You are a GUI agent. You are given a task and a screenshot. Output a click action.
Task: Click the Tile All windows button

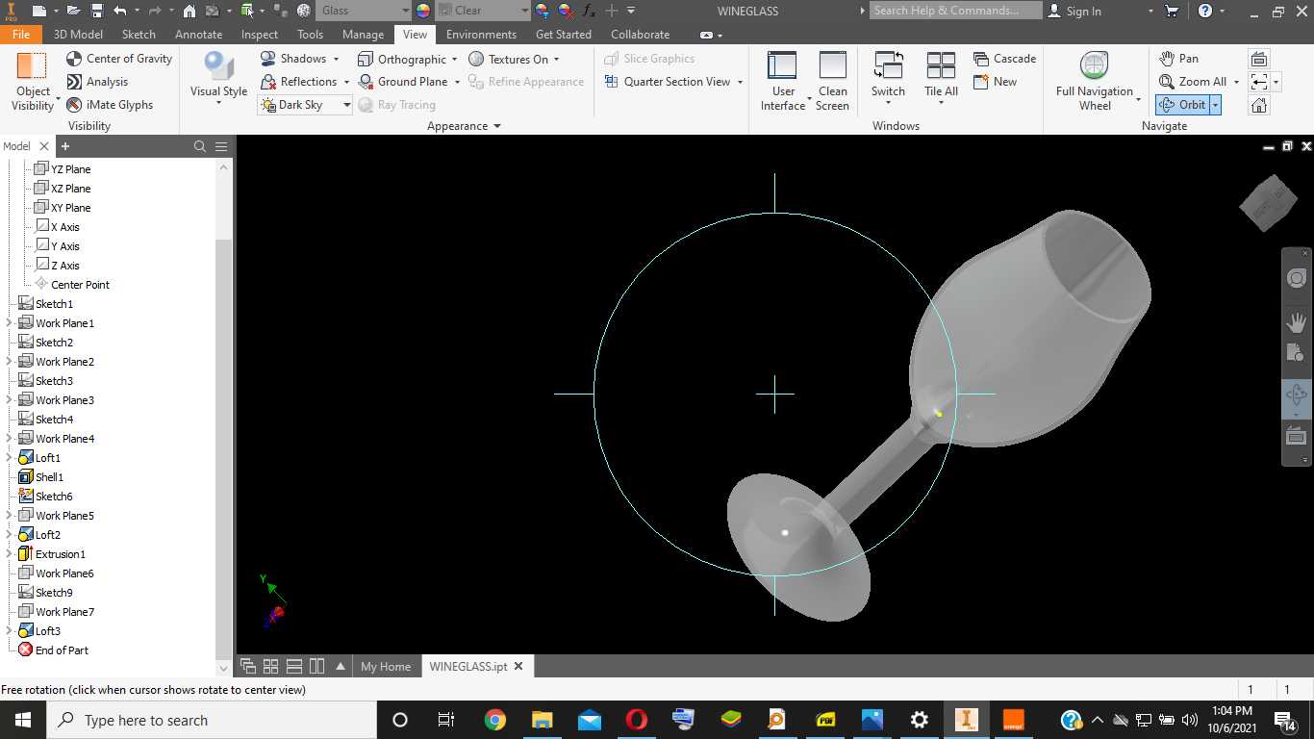pyautogui.click(x=941, y=81)
